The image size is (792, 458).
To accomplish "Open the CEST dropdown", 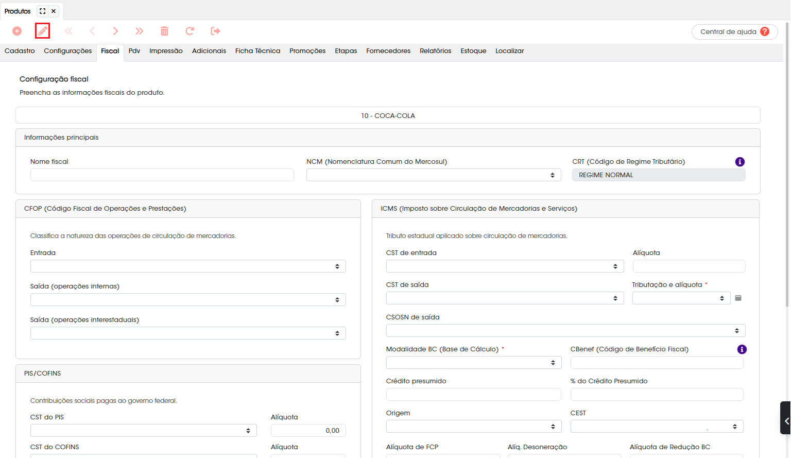I will click(657, 427).
